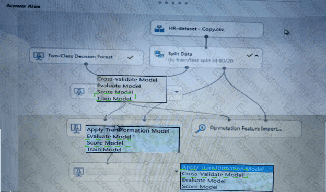The height and width of the screenshot is (192, 326).
Task: Click the Permutation Feature Importance magnifier icon
Action: pos(201,128)
